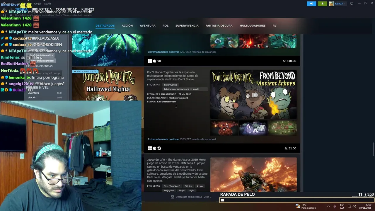Open reviews link with 353,217 reseñas
This screenshot has width=375, height=211.
pyautogui.click(x=182, y=139)
